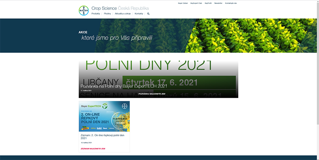This screenshot has width=319, height=160.
Task: Click 'Pozvánku naleznete zde' link
Action: coord(152,94)
